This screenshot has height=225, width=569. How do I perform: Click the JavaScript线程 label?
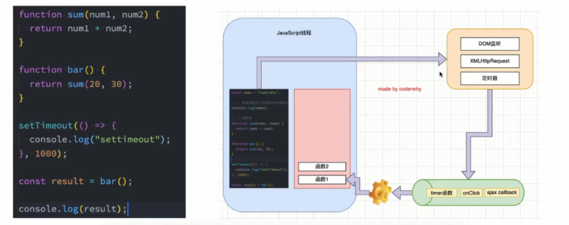click(x=294, y=33)
